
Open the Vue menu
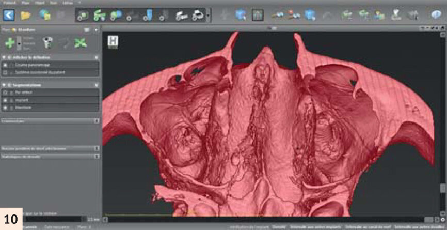[x=53, y=3]
